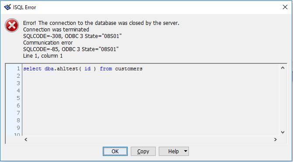The width and height of the screenshot is (293, 162).
Task: Copy the error message with Copy button
Action: [143, 151]
